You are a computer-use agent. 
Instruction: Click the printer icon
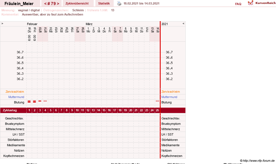click(x=119, y=4)
